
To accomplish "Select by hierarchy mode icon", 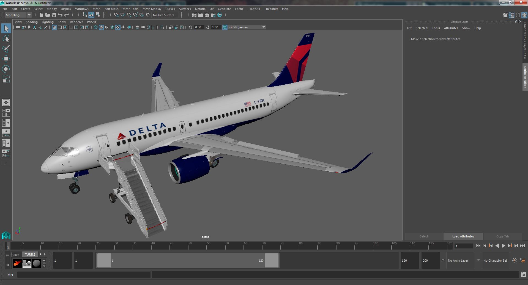I will (85, 15).
